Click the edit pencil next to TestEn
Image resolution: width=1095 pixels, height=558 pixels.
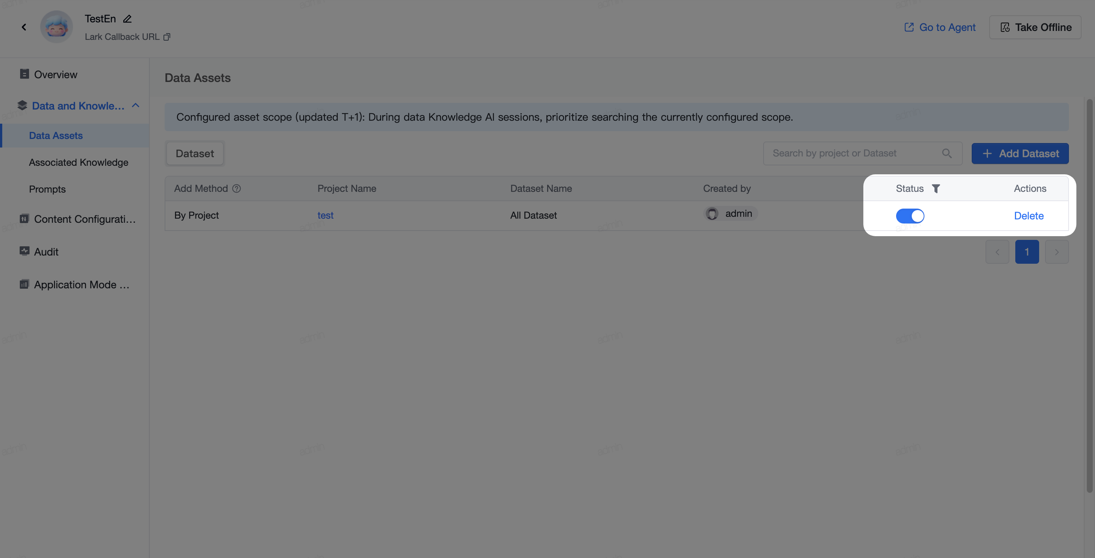coord(127,19)
